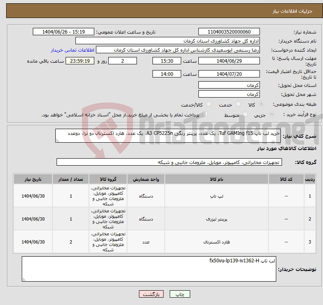Click the request creator name field

[x=178, y=50]
